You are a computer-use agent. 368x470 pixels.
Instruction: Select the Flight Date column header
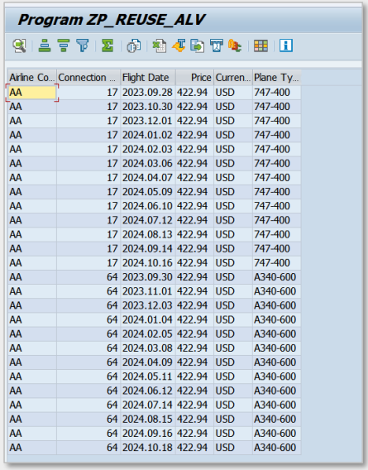point(148,78)
